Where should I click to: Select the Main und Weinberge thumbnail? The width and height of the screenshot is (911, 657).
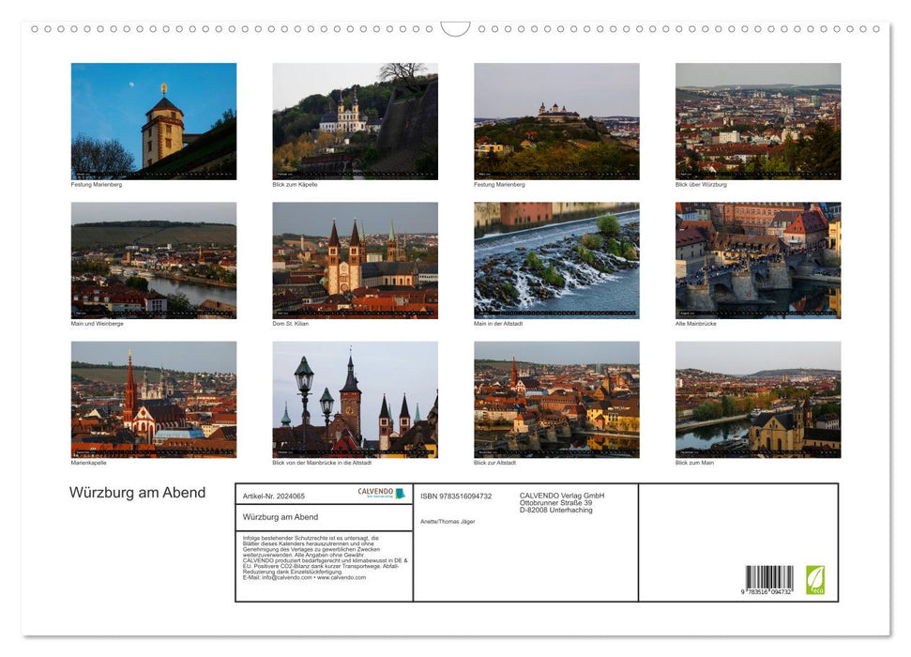tap(153, 258)
